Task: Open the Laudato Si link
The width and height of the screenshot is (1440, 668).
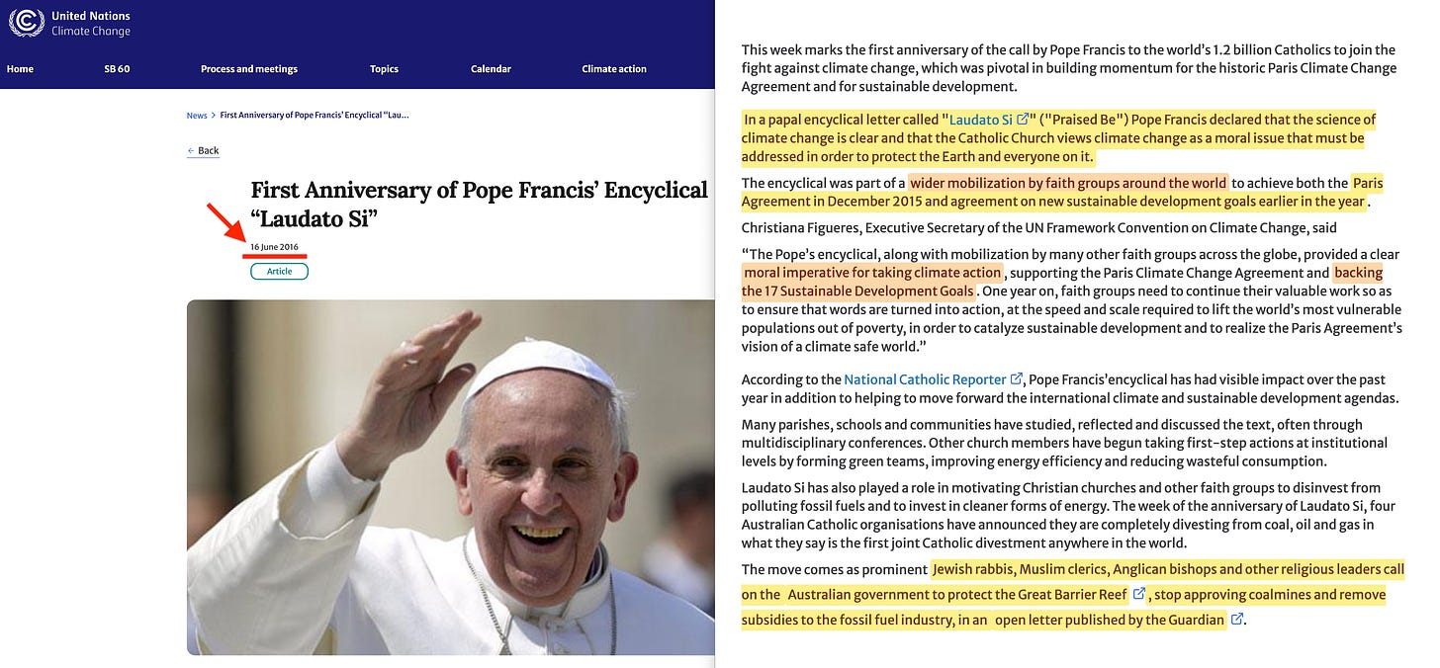Action: coord(980,120)
